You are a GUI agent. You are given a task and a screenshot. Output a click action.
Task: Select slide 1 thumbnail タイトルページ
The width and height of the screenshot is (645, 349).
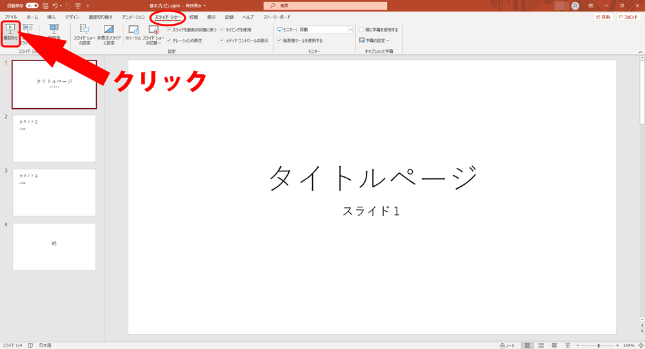[x=54, y=84]
